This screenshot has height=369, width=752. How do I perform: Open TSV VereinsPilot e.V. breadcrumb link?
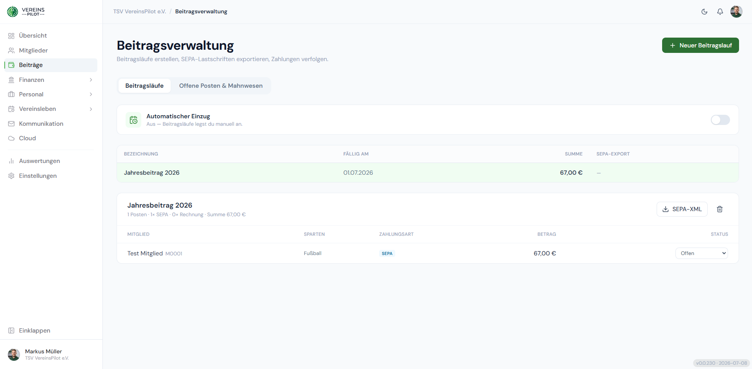pos(140,12)
